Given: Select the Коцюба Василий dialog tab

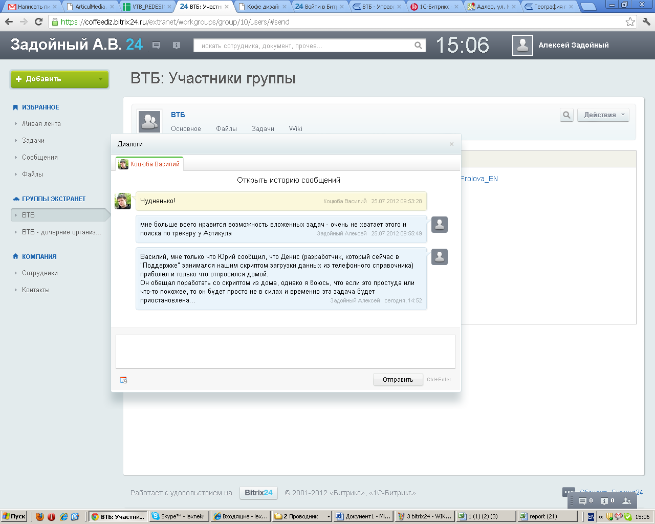Looking at the screenshot, I should pos(149,164).
